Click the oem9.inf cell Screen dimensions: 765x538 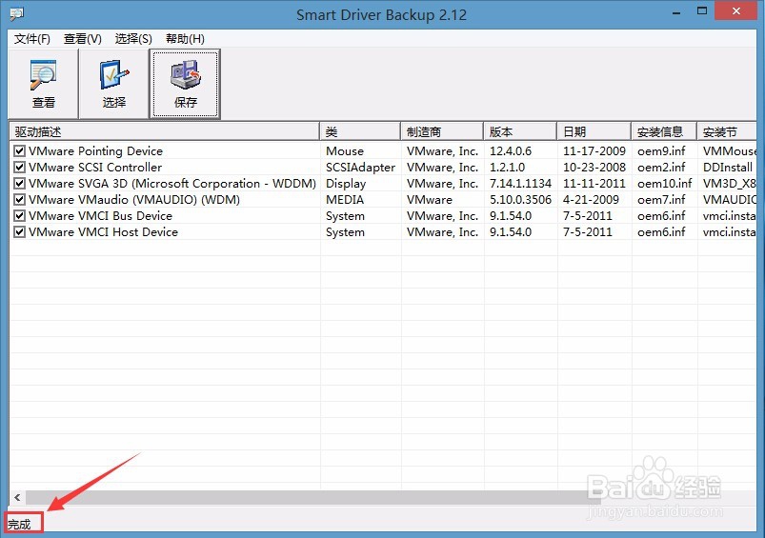[661, 150]
